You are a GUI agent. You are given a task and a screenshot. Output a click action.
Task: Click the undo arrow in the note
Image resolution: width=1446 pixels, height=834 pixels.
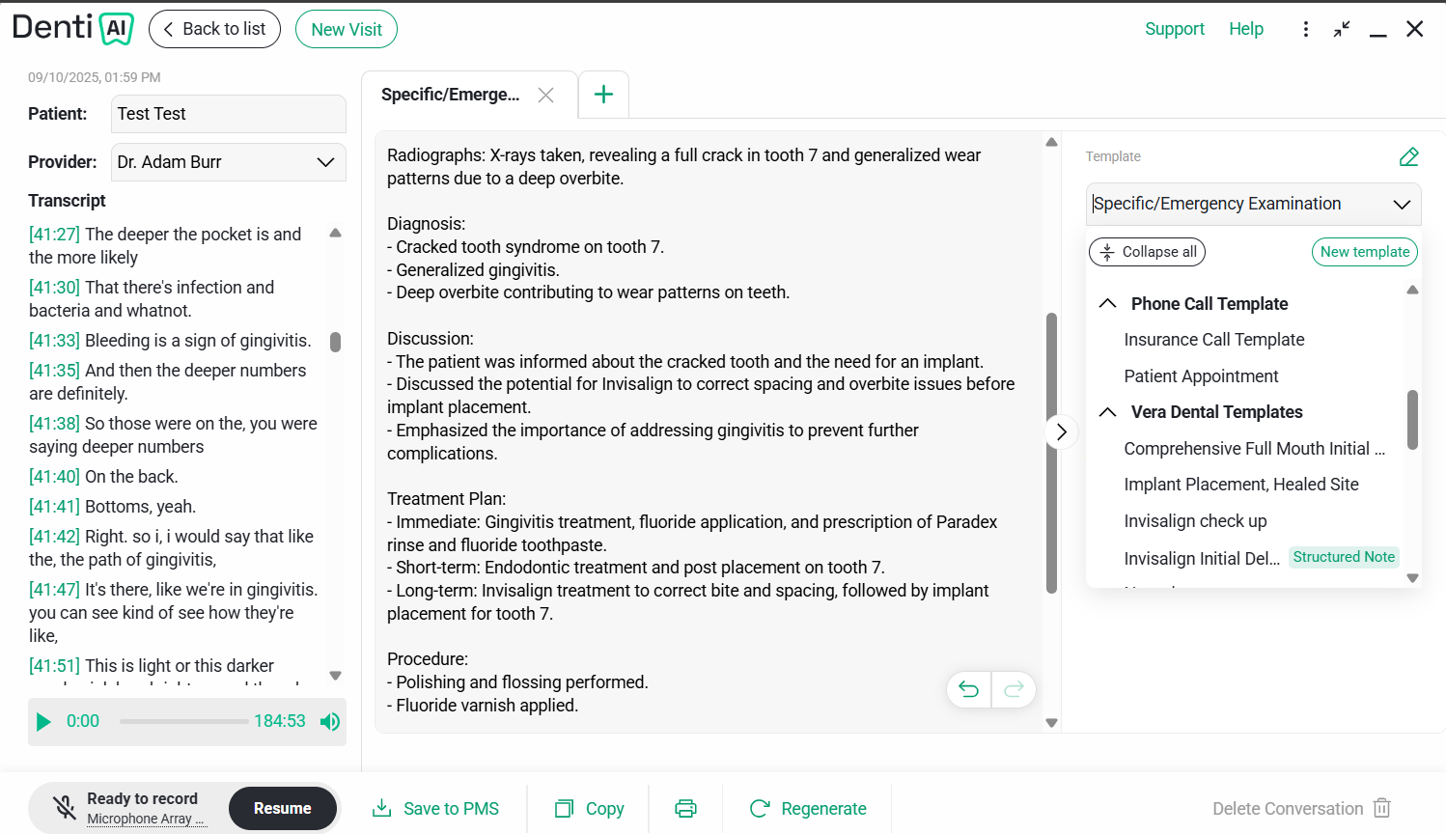click(x=969, y=689)
